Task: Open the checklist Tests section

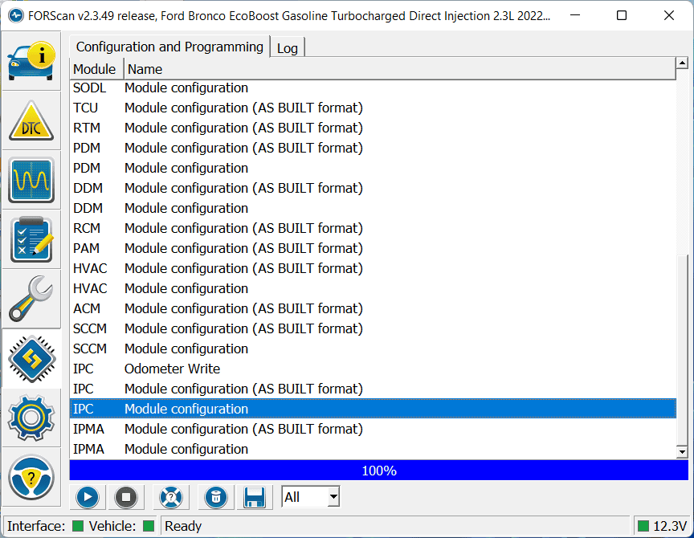Action: coord(31,239)
